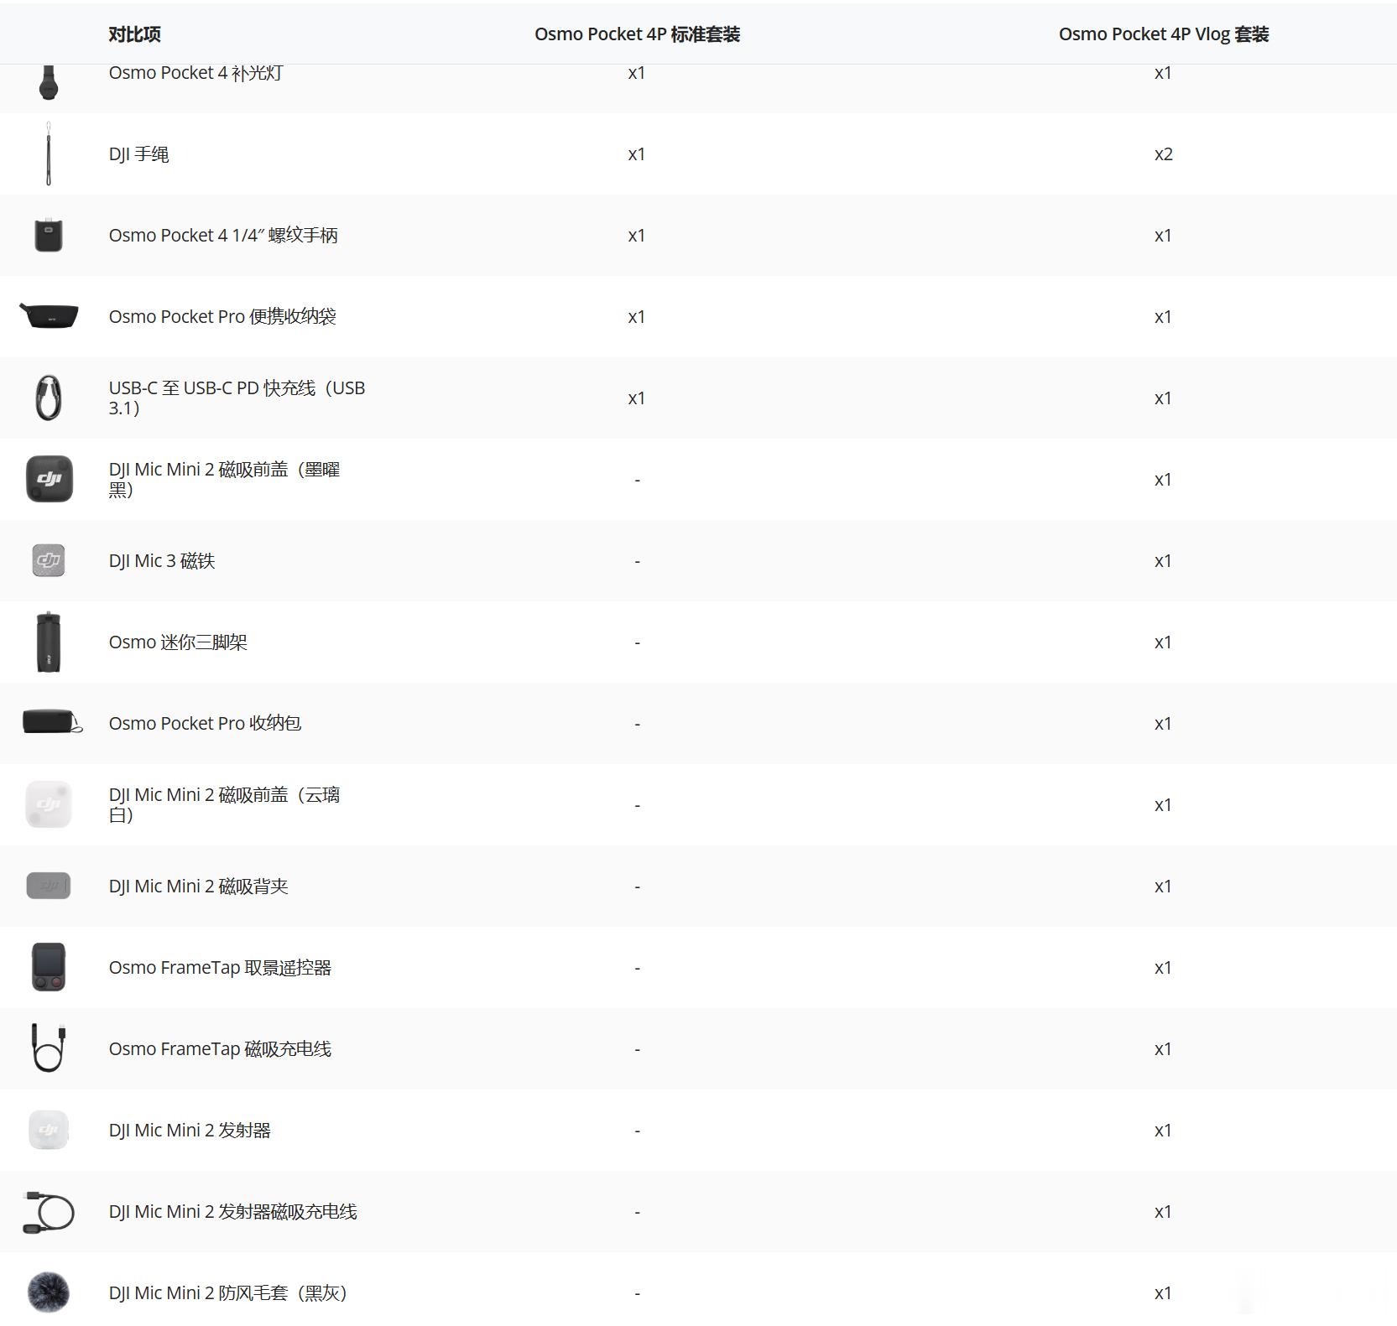Viewport: 1397px width, 1326px height.
Task: Click 标准套装 x1 value for DJI 手绳
Action: (x=637, y=154)
